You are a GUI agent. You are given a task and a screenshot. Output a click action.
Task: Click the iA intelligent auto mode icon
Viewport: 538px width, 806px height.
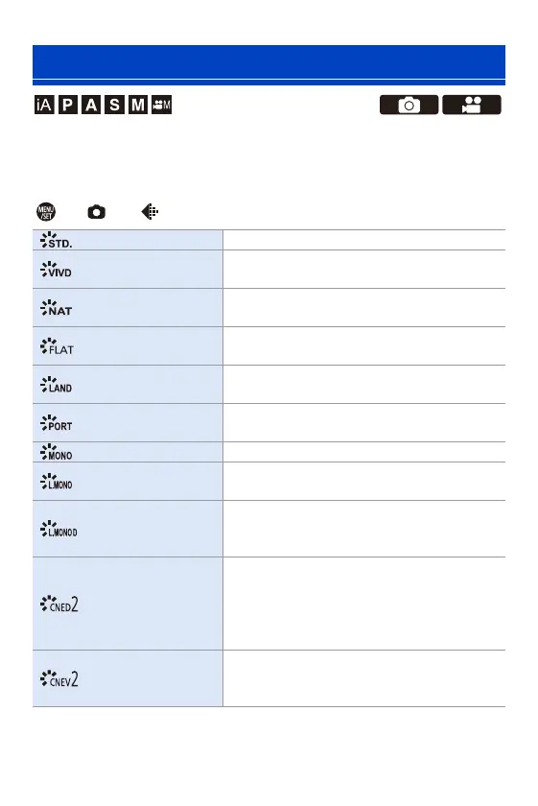pyautogui.click(x=44, y=105)
